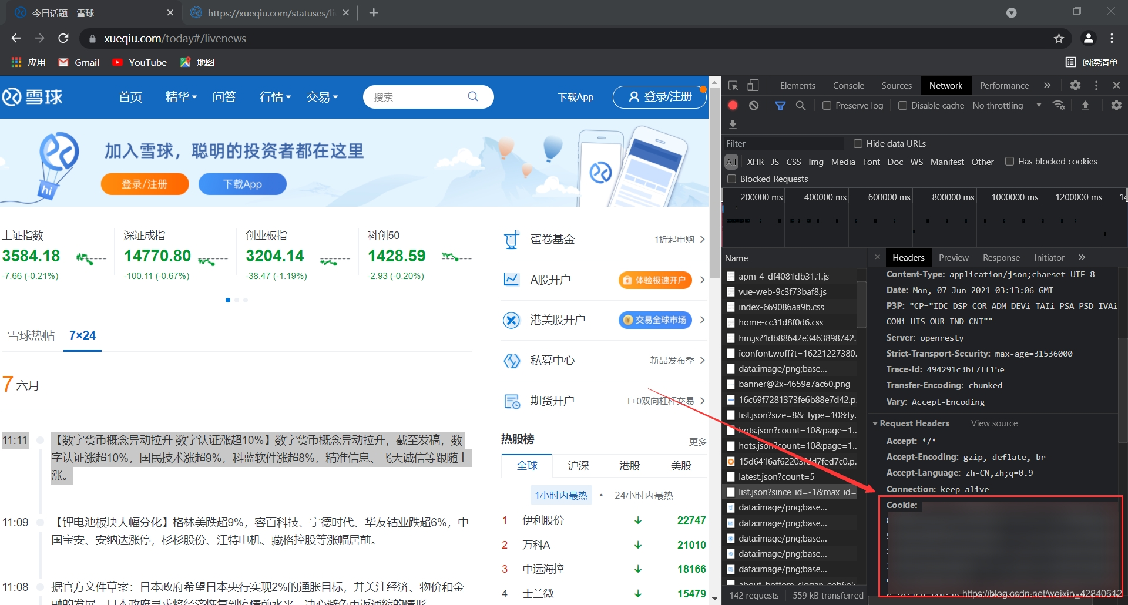Bookmark this page with star icon
The image size is (1128, 605).
[x=1059, y=39]
